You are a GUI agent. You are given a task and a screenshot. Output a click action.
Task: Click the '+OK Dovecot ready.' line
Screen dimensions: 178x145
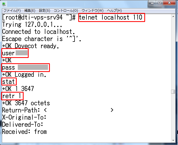click(29, 46)
